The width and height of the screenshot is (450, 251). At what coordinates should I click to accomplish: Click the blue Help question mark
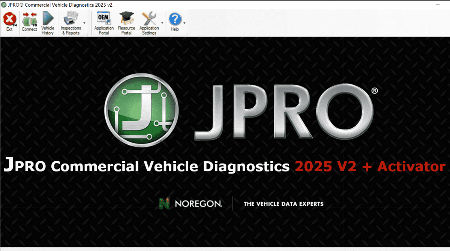click(175, 19)
